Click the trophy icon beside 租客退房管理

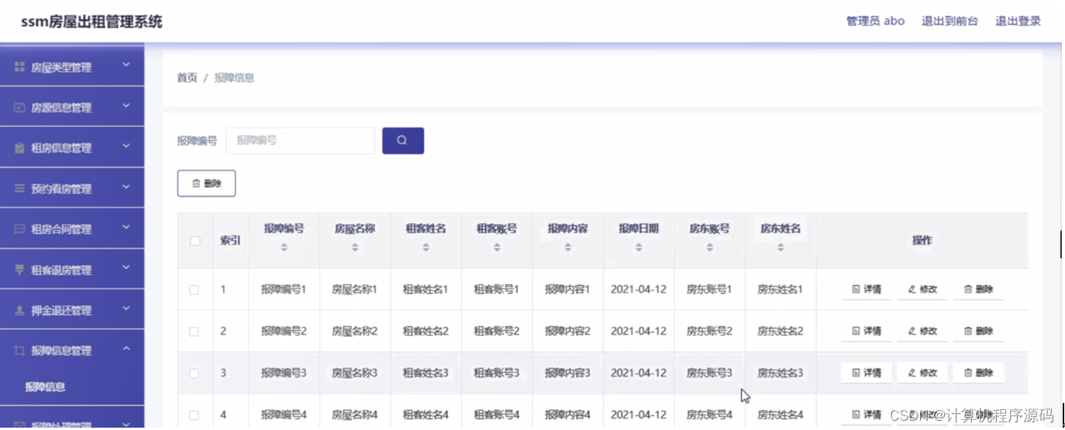pyautogui.click(x=20, y=270)
